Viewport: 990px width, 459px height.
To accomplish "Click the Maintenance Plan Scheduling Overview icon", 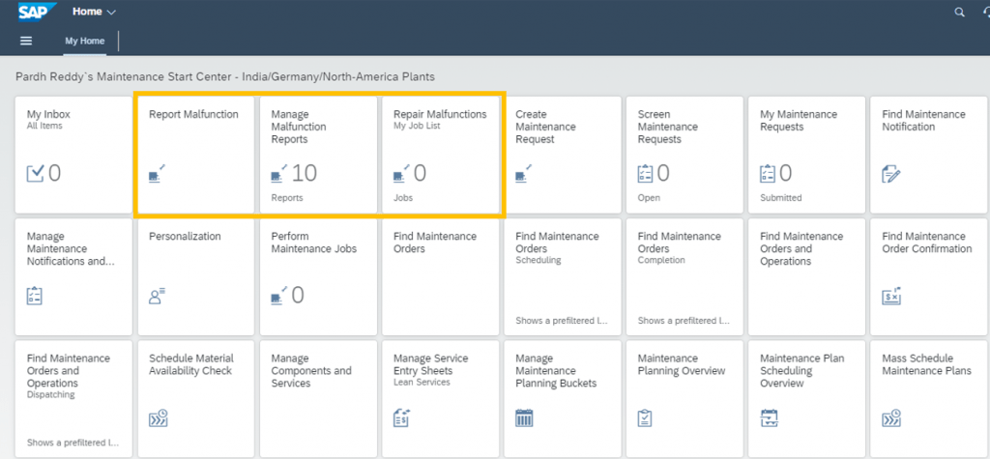I will pyautogui.click(x=769, y=418).
